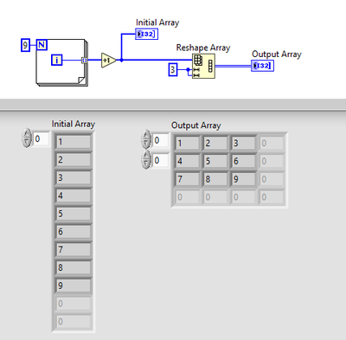346x340 pixels.
Task: Click Initial Array element showing 4
Action: [74, 196]
